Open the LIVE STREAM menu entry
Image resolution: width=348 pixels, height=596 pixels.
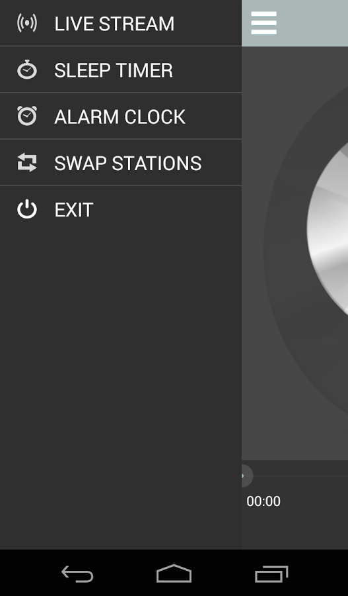(121, 23)
